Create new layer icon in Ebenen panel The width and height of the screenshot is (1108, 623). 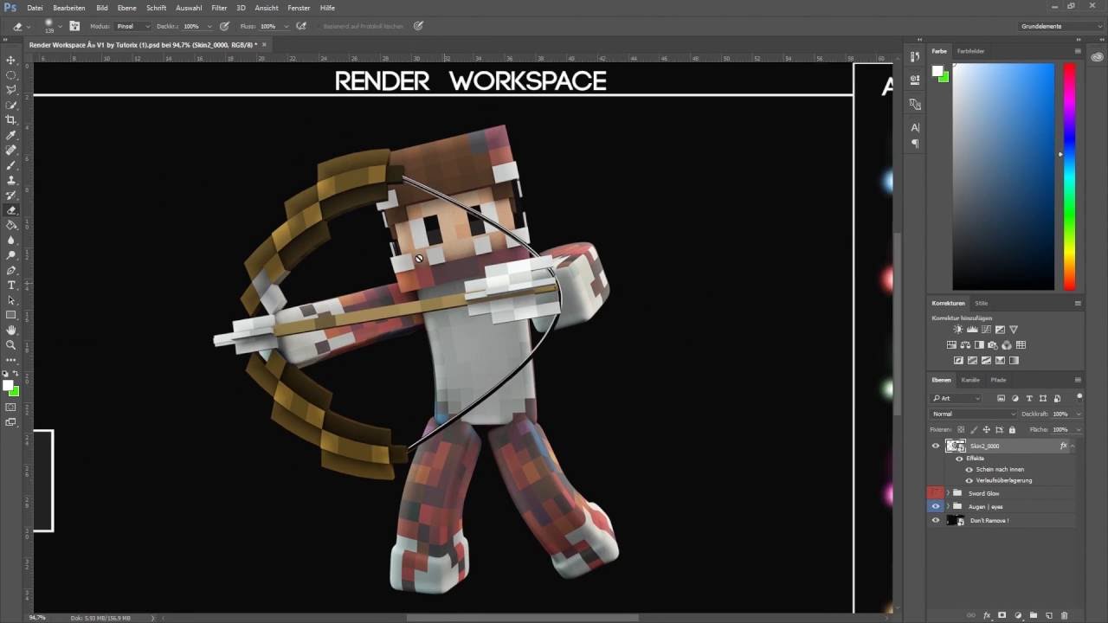pos(1049,615)
